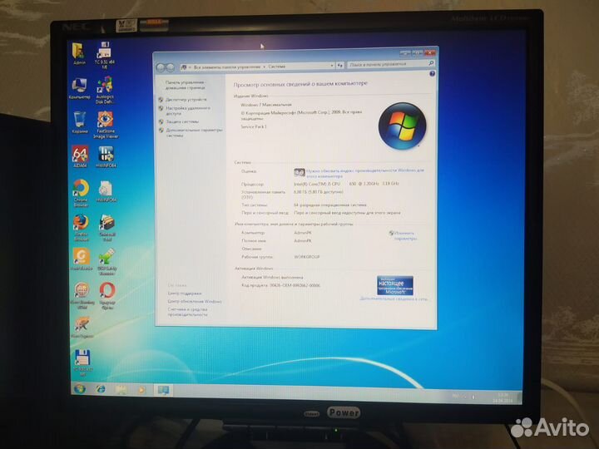Open HWiNFO64 with the document-style icon

pos(106,191)
